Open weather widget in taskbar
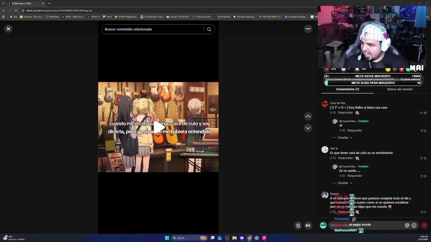 coord(14,238)
